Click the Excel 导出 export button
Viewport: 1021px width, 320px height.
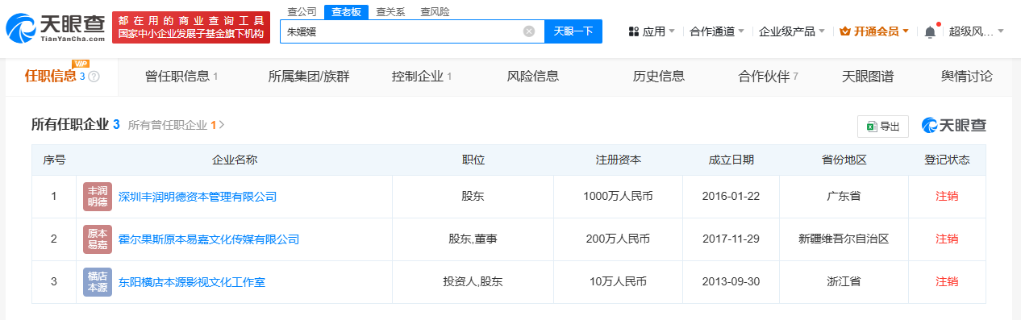(x=883, y=127)
